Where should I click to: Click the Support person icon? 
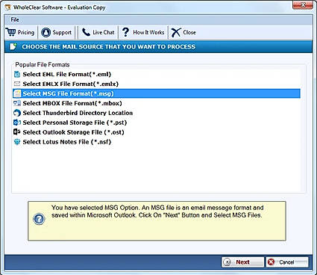pyautogui.click(x=45, y=32)
